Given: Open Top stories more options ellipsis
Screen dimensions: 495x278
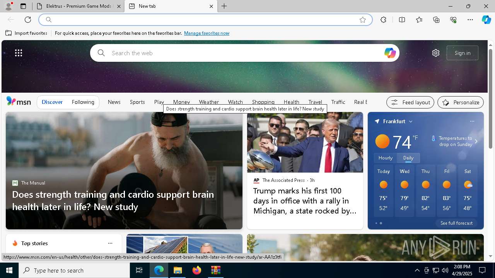Looking at the screenshot, I should [x=110, y=243].
